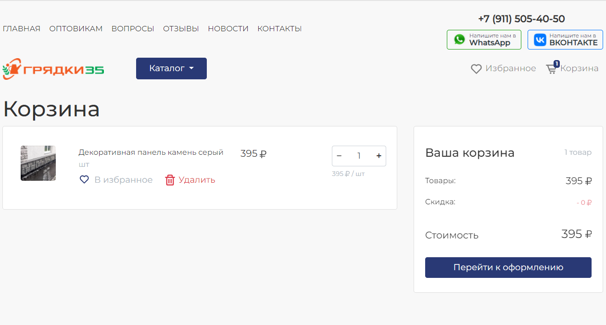Click heart icon beside В избранное
The height and width of the screenshot is (325, 606).
point(84,180)
